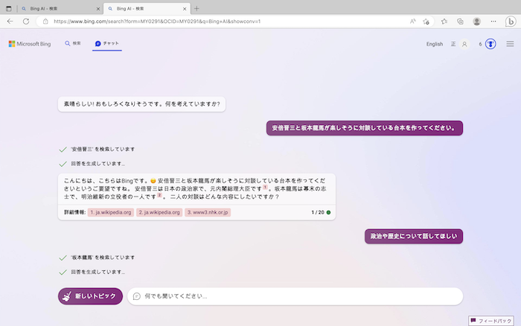Switch language to English
This screenshot has height=326, width=521.
[x=434, y=44]
